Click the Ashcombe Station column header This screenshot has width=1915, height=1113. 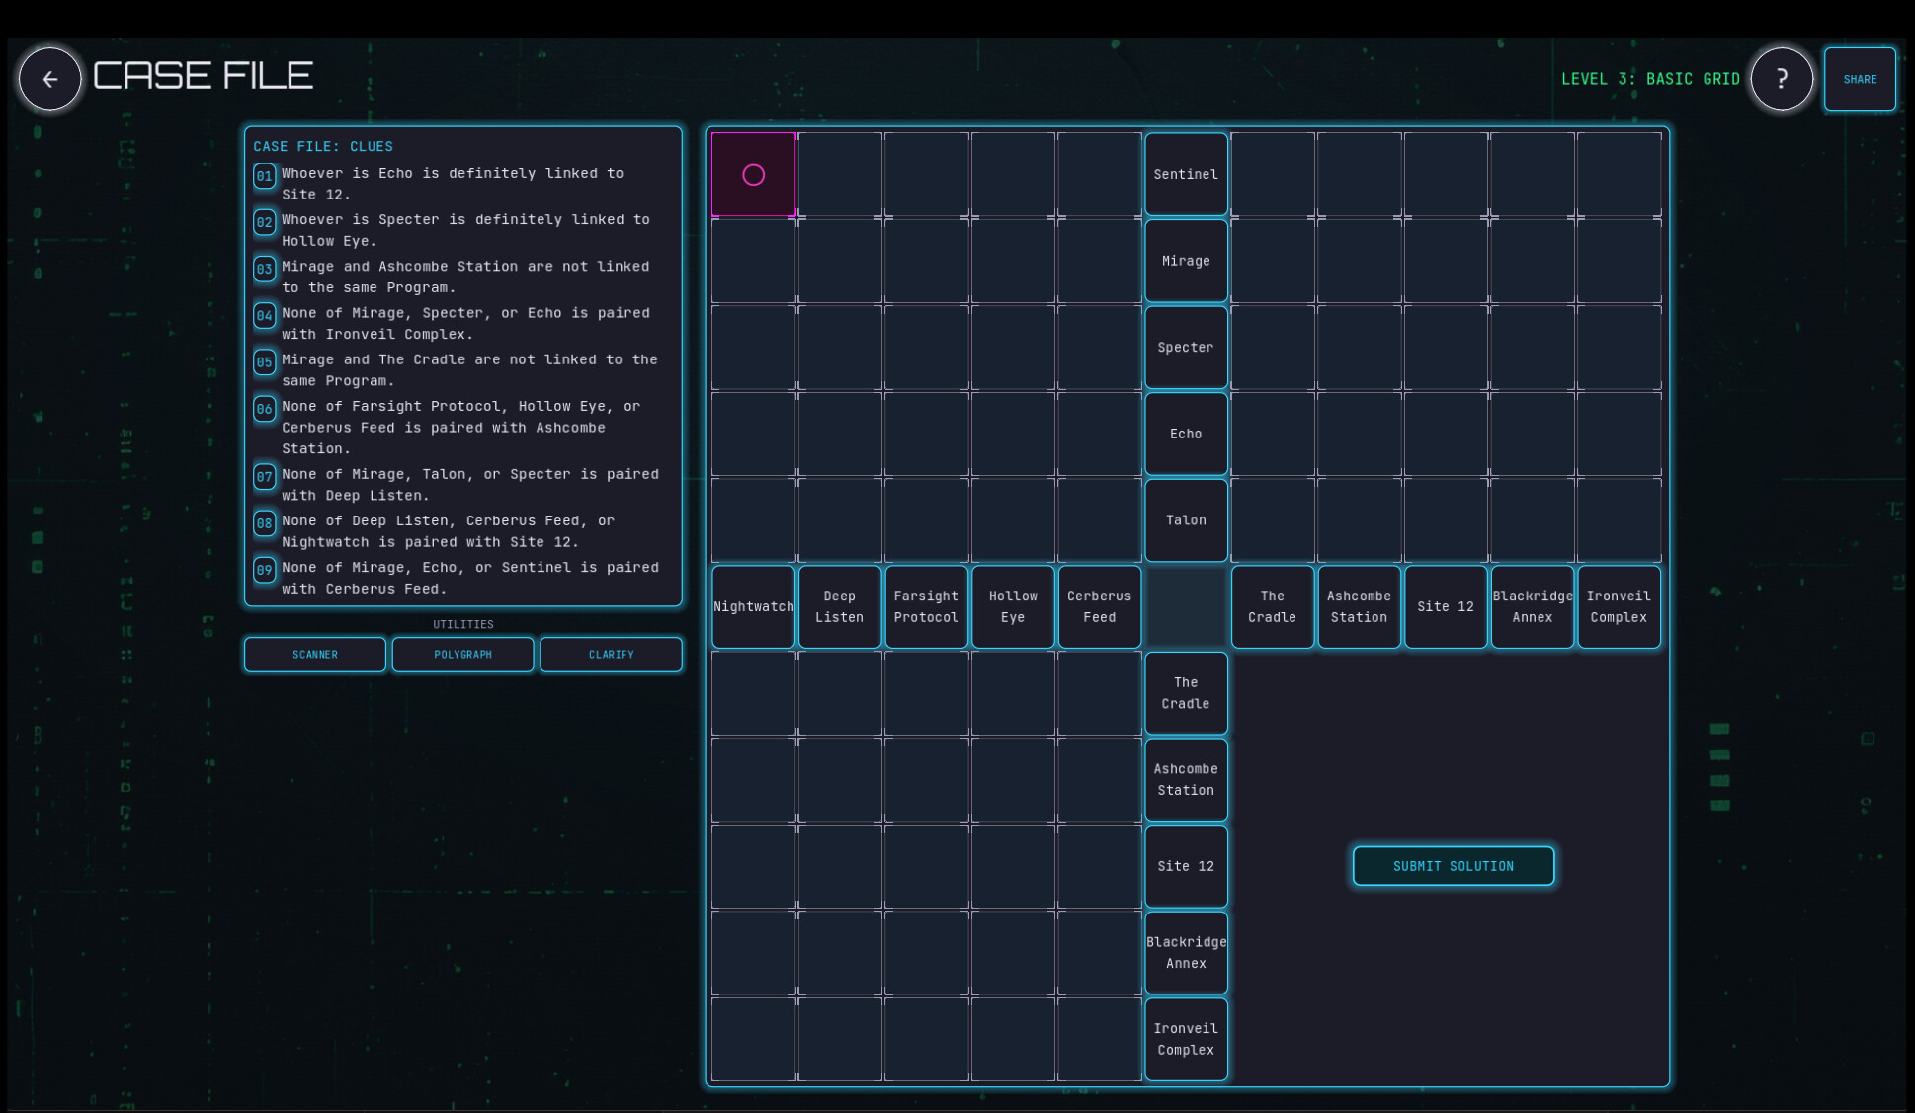(1359, 606)
